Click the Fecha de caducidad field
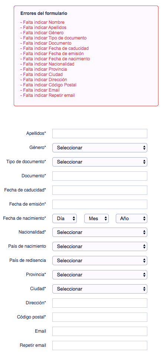The width and height of the screenshot is (164, 355). coord(100,190)
